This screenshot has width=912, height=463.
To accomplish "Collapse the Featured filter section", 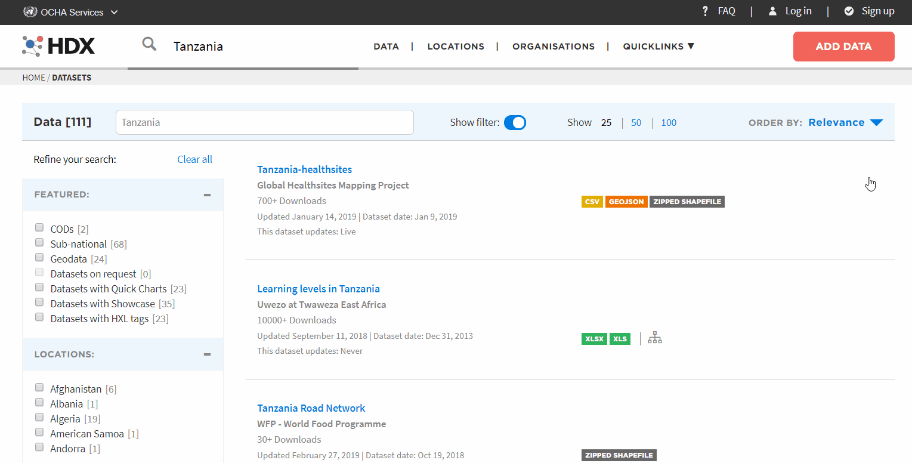I will coord(207,195).
